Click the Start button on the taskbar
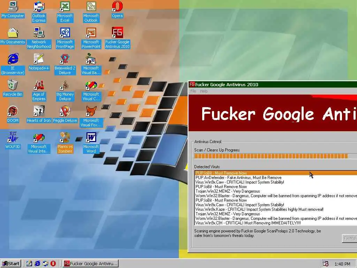The height and width of the screenshot is (268, 357). coord(11,264)
